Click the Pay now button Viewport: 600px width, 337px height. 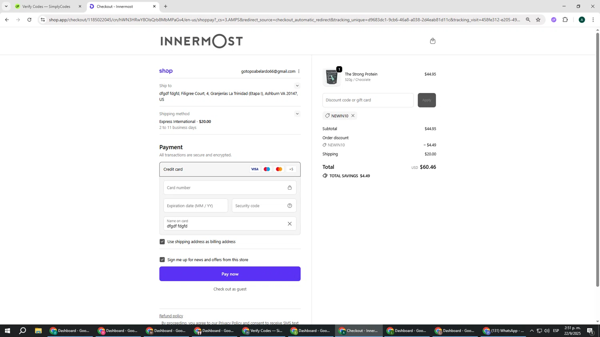point(230,274)
